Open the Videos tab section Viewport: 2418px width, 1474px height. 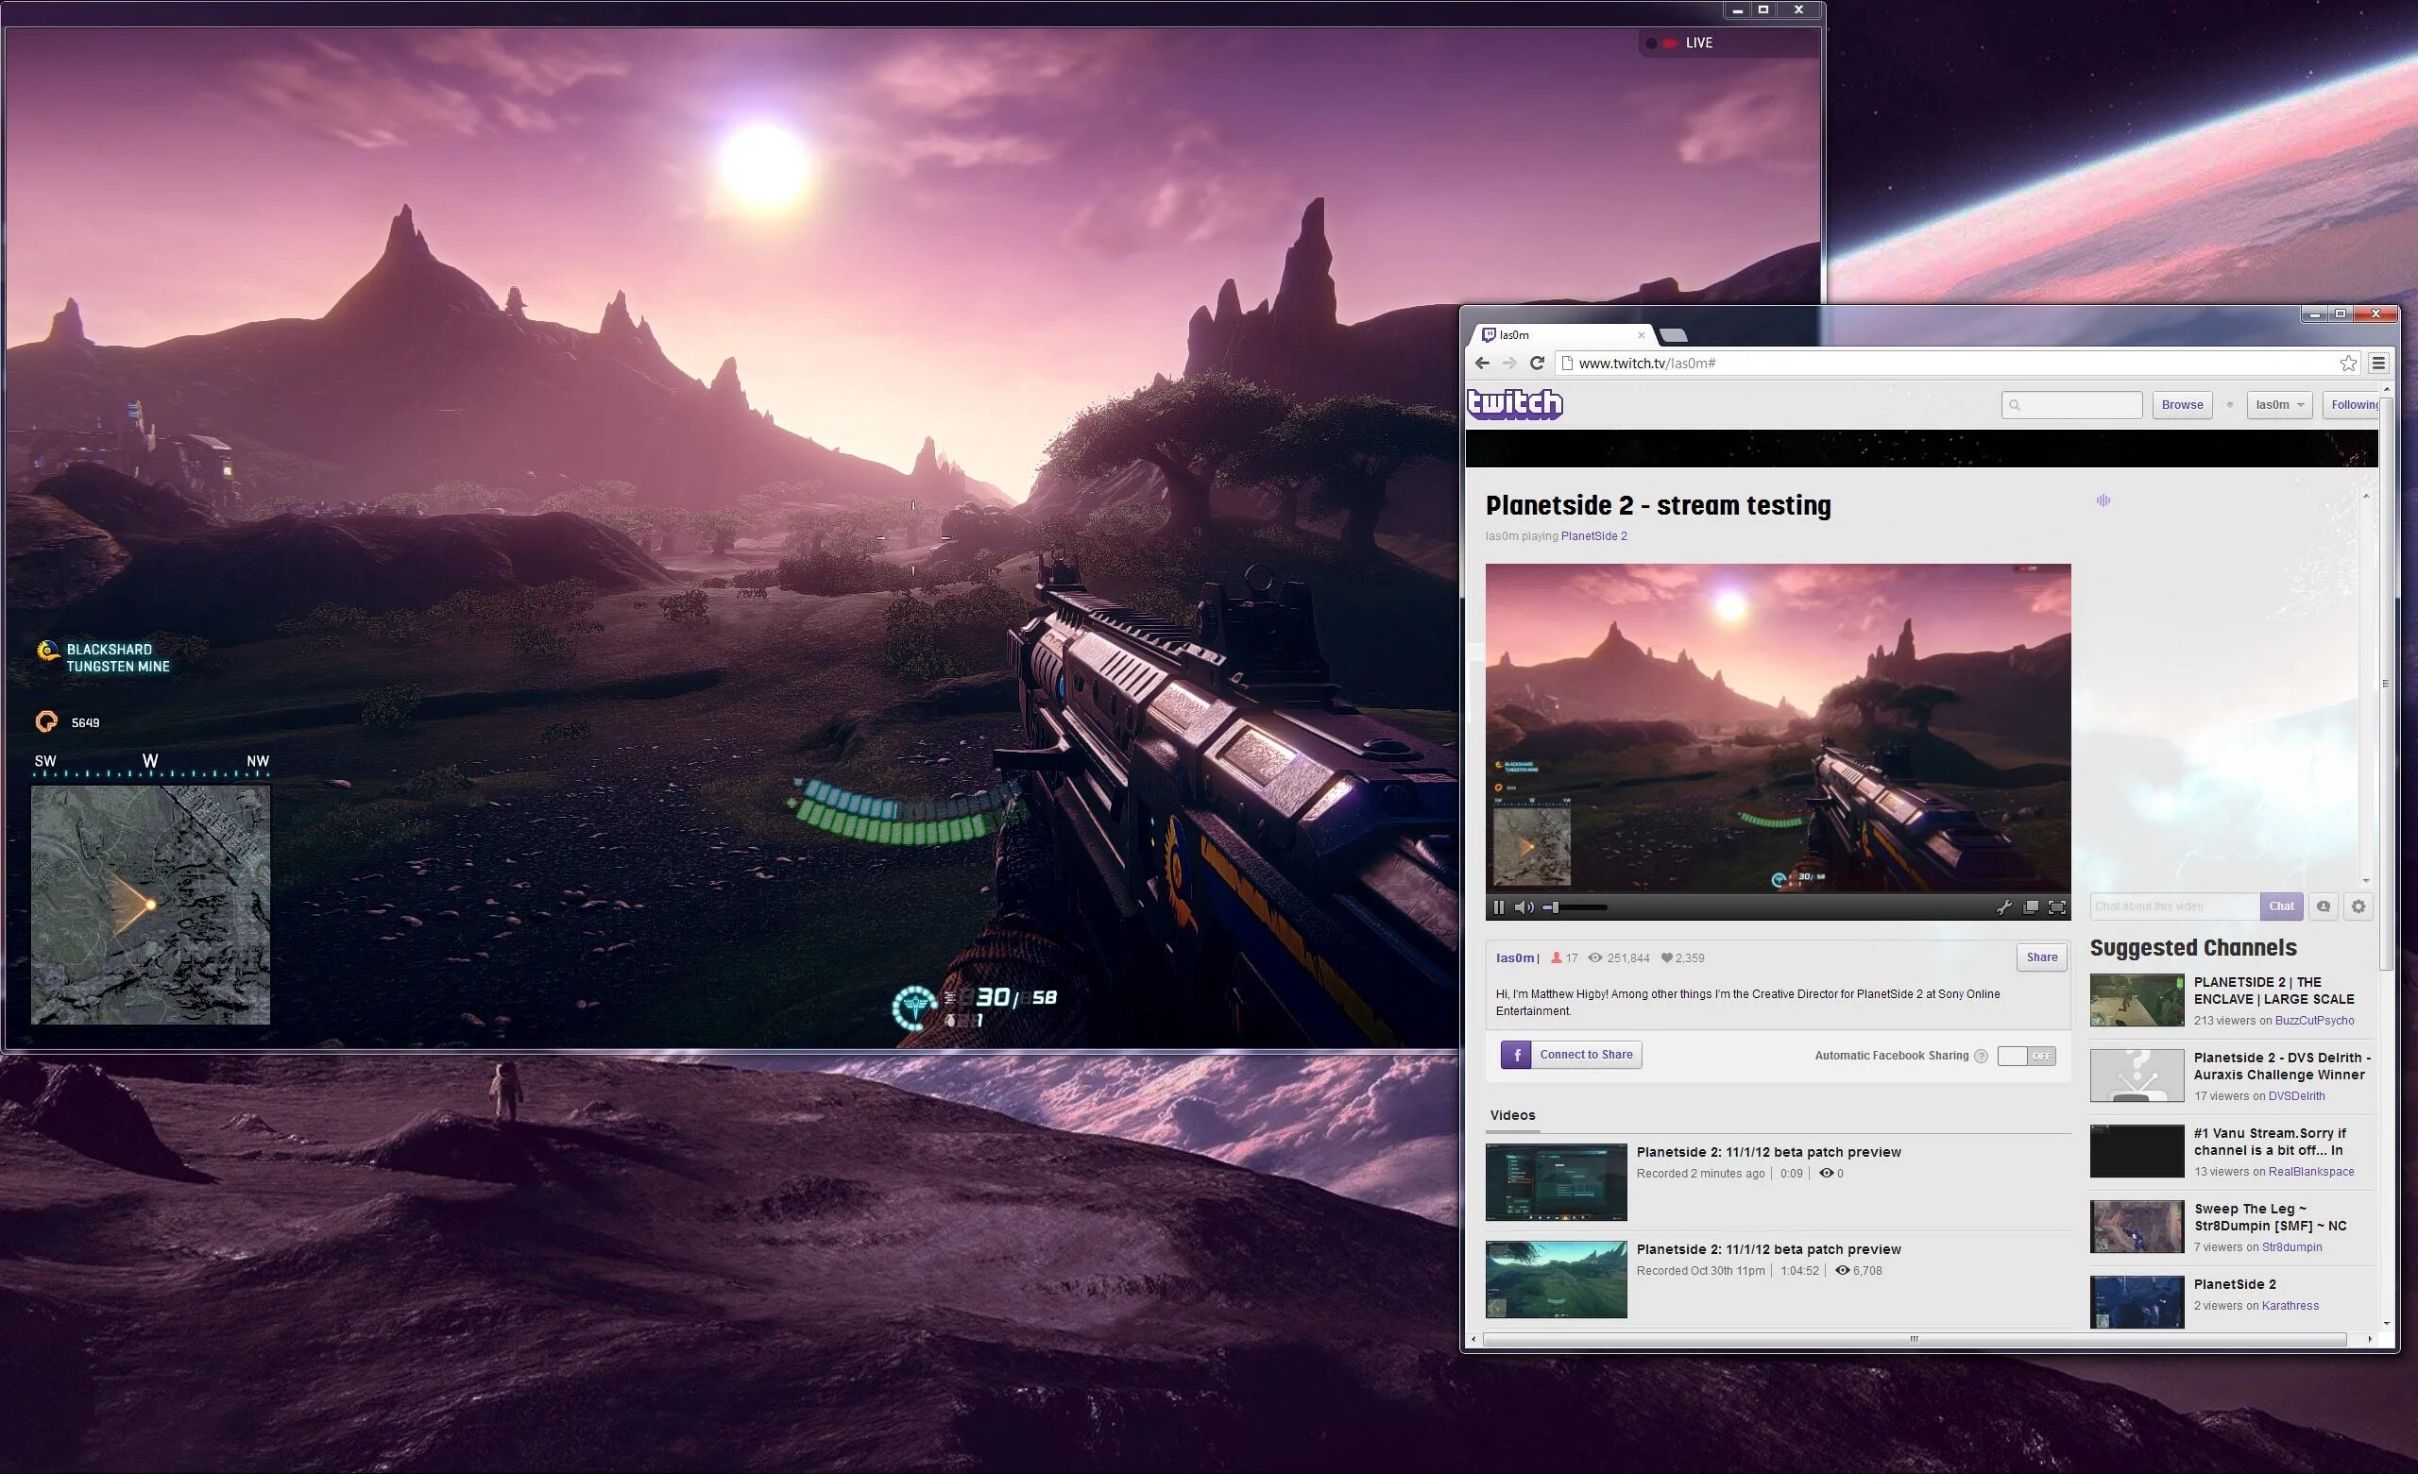(1512, 1116)
